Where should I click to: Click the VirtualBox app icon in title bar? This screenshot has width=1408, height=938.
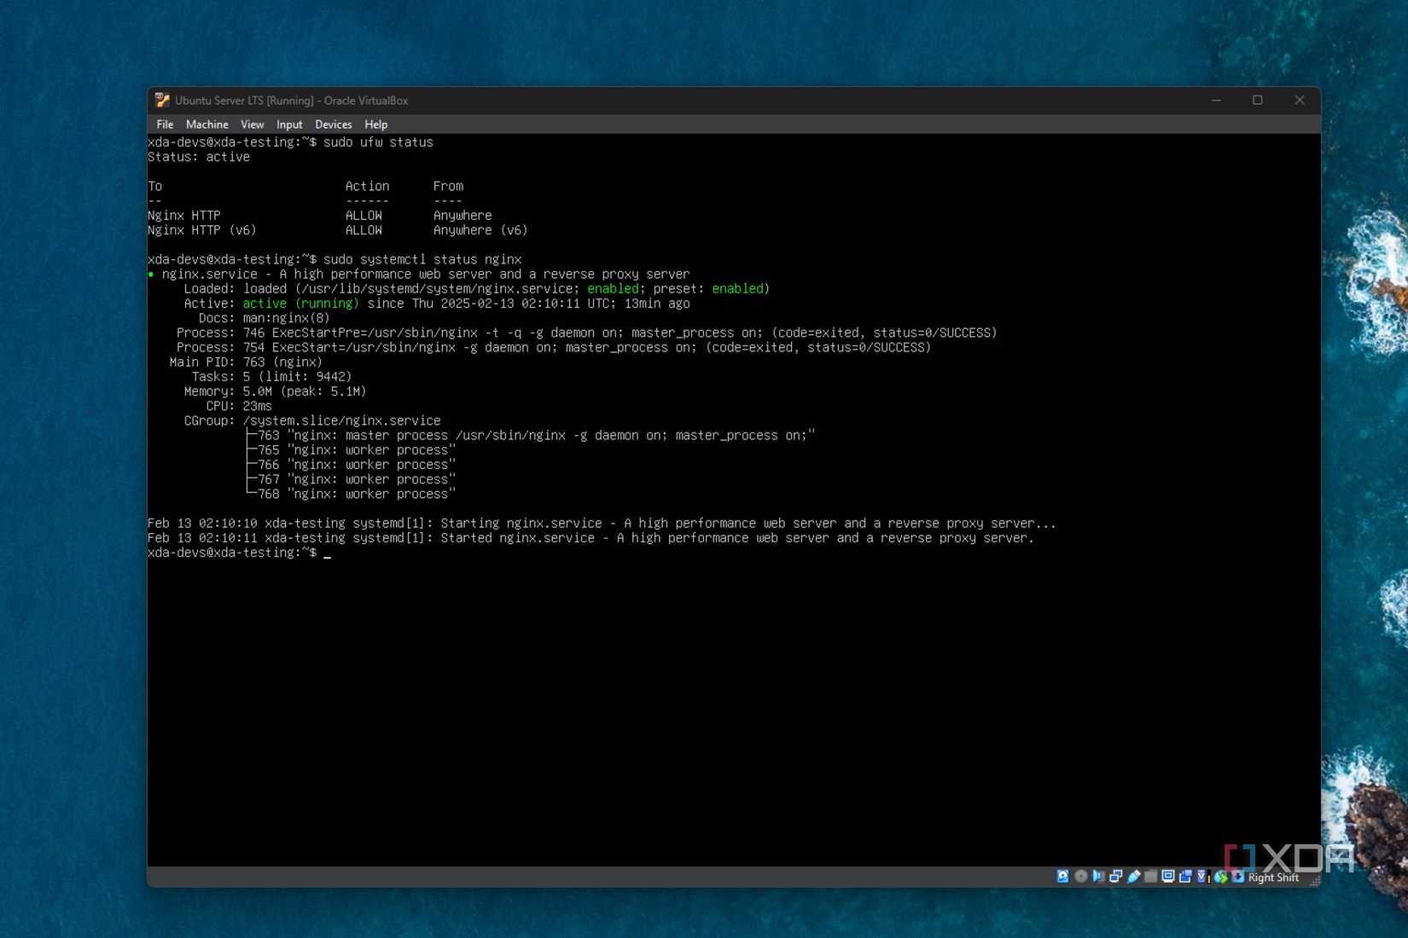coord(161,100)
